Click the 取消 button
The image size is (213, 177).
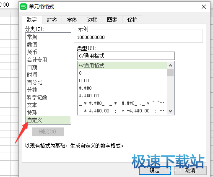coord(190,171)
